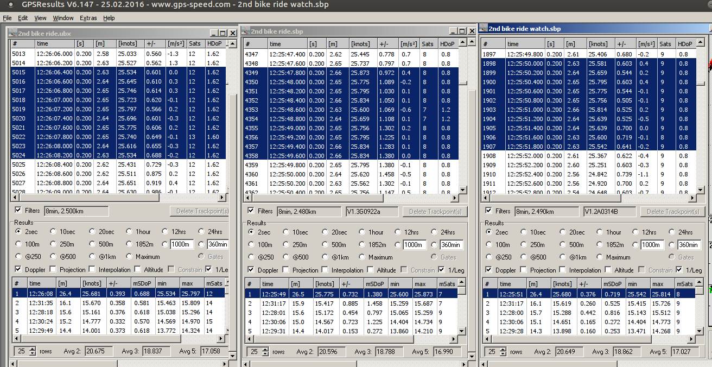The width and height of the screenshot is (712, 367).
Task: Open the Window menu
Action: [63, 18]
